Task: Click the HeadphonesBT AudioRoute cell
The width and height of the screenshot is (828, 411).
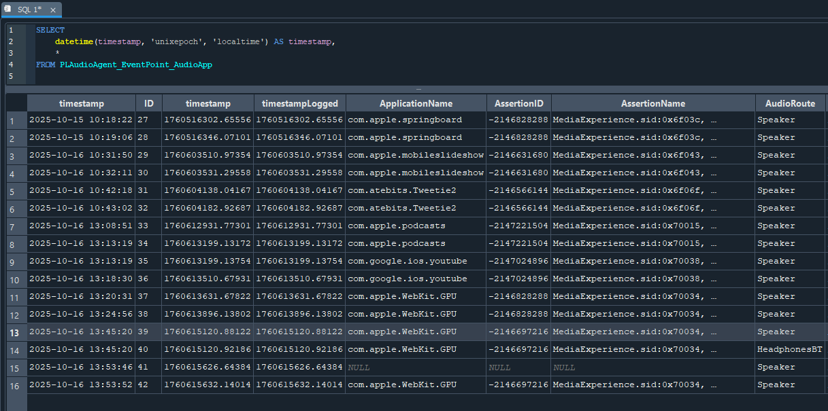Action: click(789, 349)
